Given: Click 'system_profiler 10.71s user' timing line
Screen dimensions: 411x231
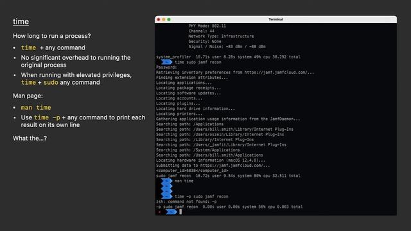Looking at the screenshot, I should point(228,57).
